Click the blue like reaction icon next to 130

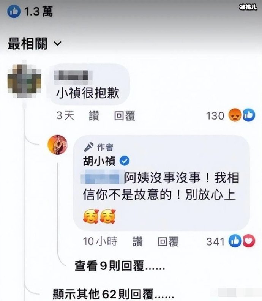[x=249, y=115]
